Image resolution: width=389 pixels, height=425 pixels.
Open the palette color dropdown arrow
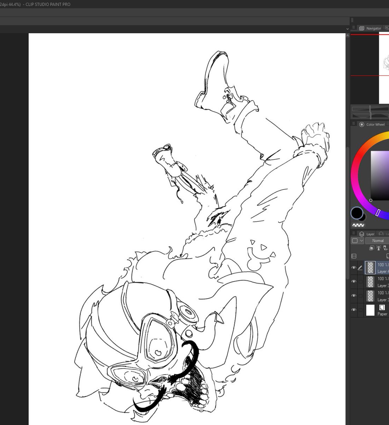(x=361, y=241)
